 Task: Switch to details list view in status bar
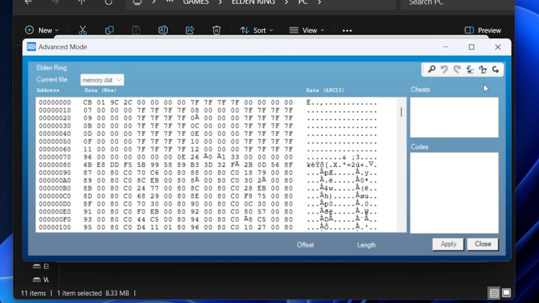coord(493,293)
